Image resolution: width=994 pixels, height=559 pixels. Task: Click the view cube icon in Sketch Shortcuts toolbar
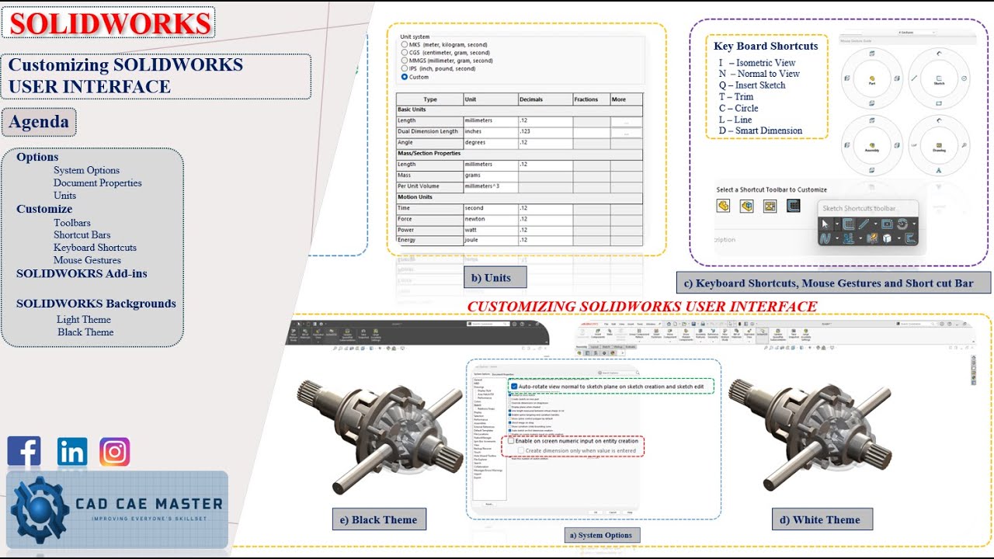point(887,238)
